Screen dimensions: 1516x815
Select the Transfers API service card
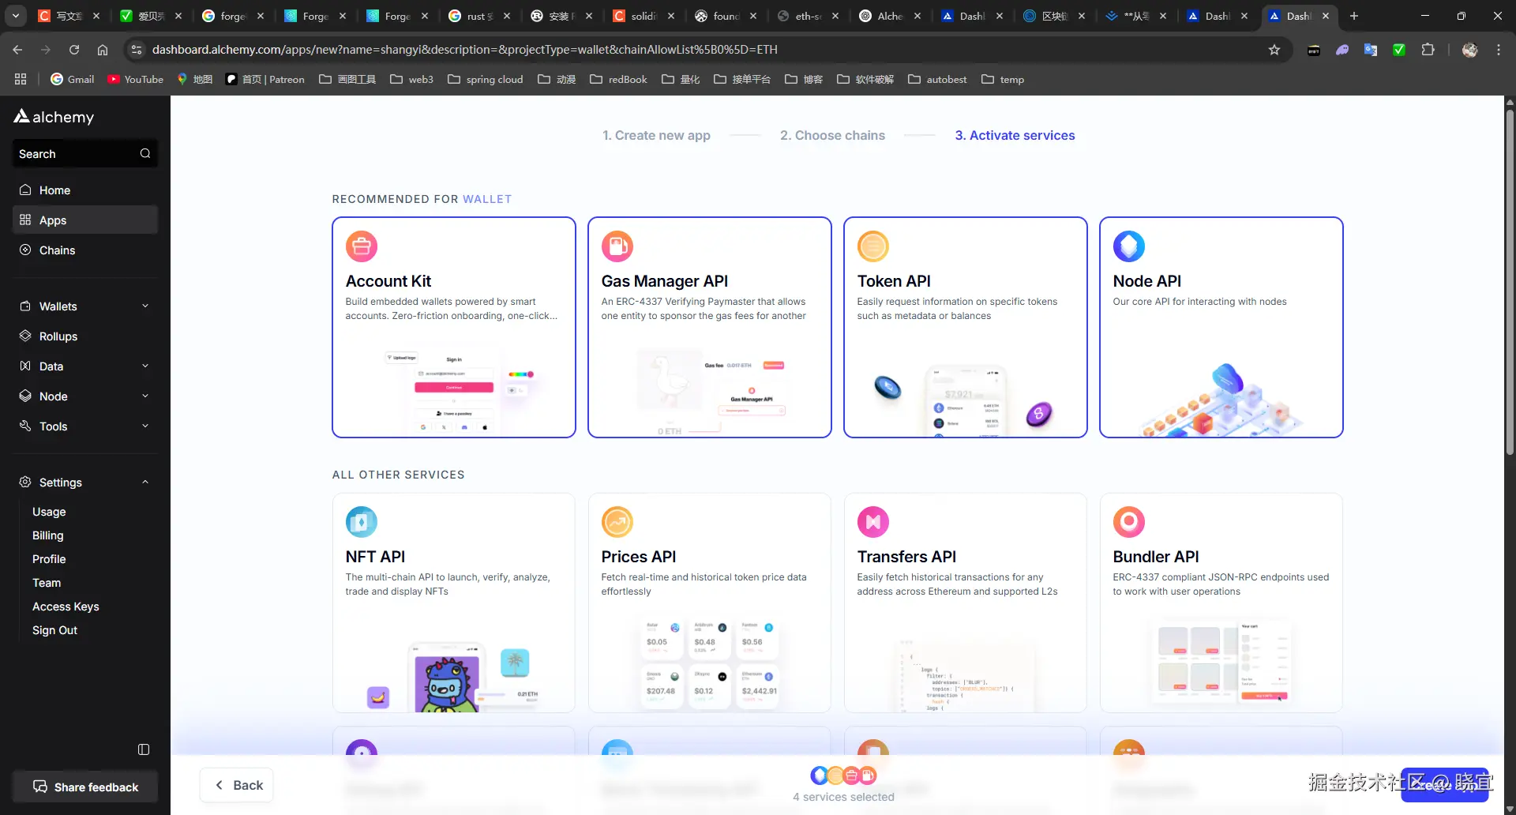tap(966, 603)
